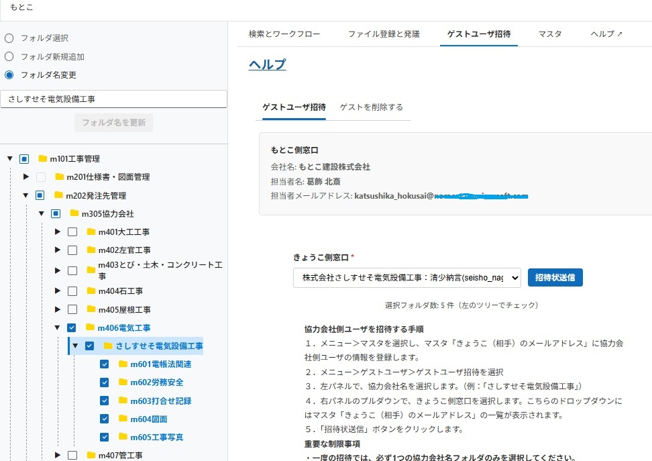
Task: Select the フォルダ選択 radio button
Action: coord(9,38)
